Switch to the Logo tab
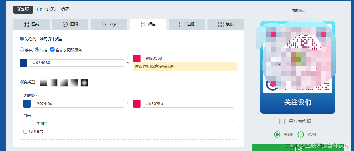354x151 pixels. coord(109,24)
